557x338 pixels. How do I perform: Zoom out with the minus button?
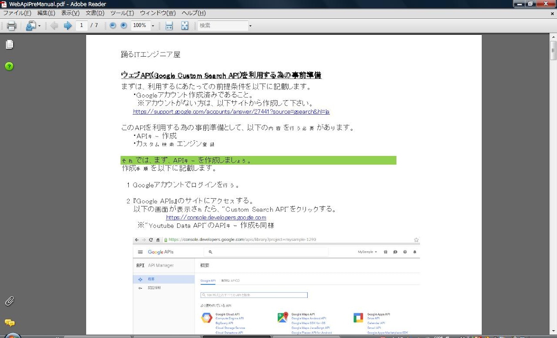point(113,26)
